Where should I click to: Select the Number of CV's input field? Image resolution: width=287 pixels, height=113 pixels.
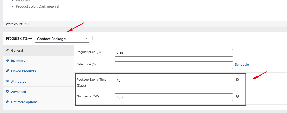174,97
